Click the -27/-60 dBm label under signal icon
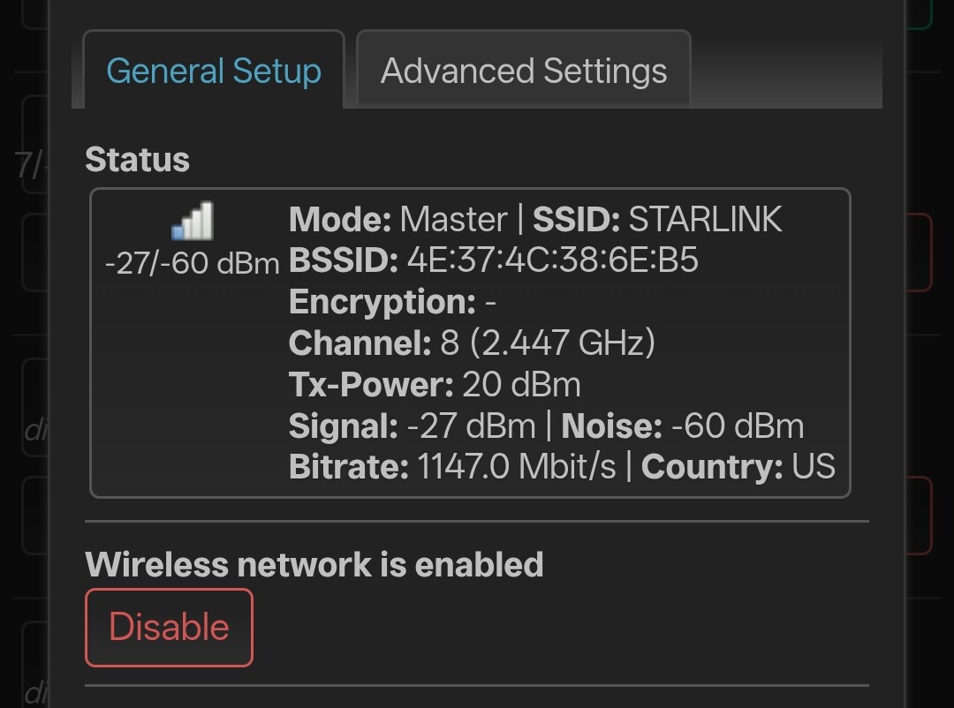The image size is (954, 708). [x=193, y=263]
